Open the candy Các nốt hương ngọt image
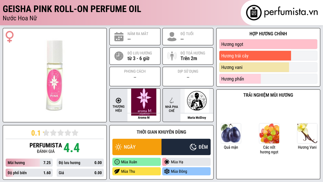This screenshot has width=323, height=182. [x=269, y=134]
